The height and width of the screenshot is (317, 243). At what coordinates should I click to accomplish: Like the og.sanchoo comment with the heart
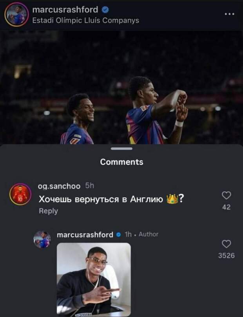pos(226,195)
